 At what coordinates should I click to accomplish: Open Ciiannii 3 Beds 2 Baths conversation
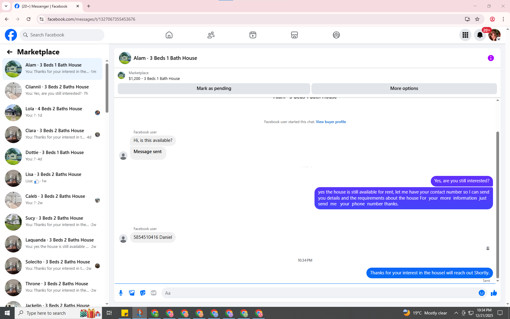[52, 91]
